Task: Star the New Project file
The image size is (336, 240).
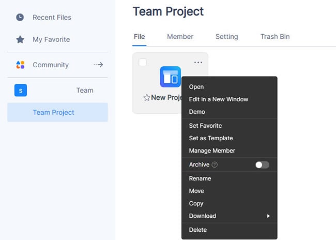Action: (x=147, y=98)
